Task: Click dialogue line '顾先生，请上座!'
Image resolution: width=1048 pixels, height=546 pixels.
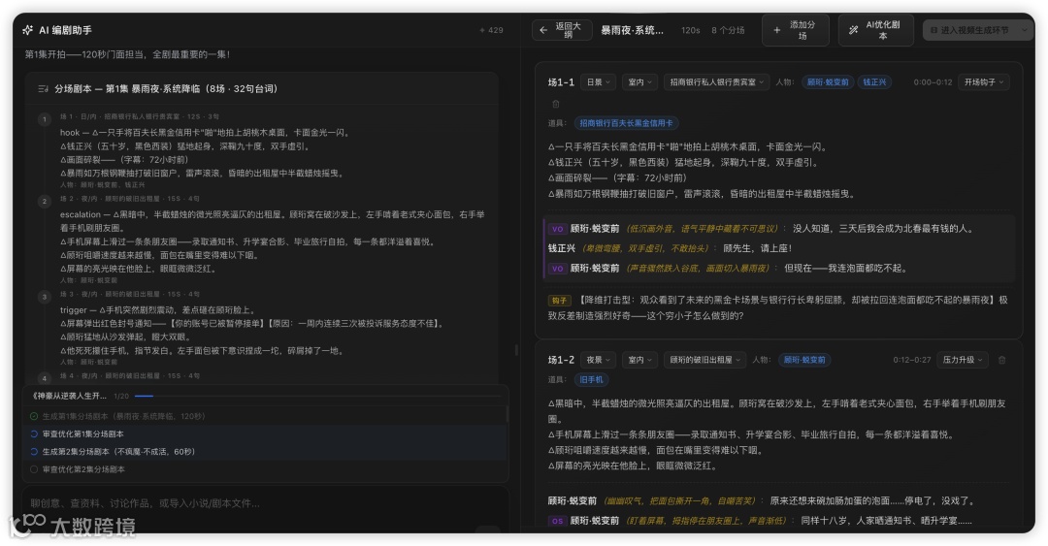Action: [x=757, y=248]
